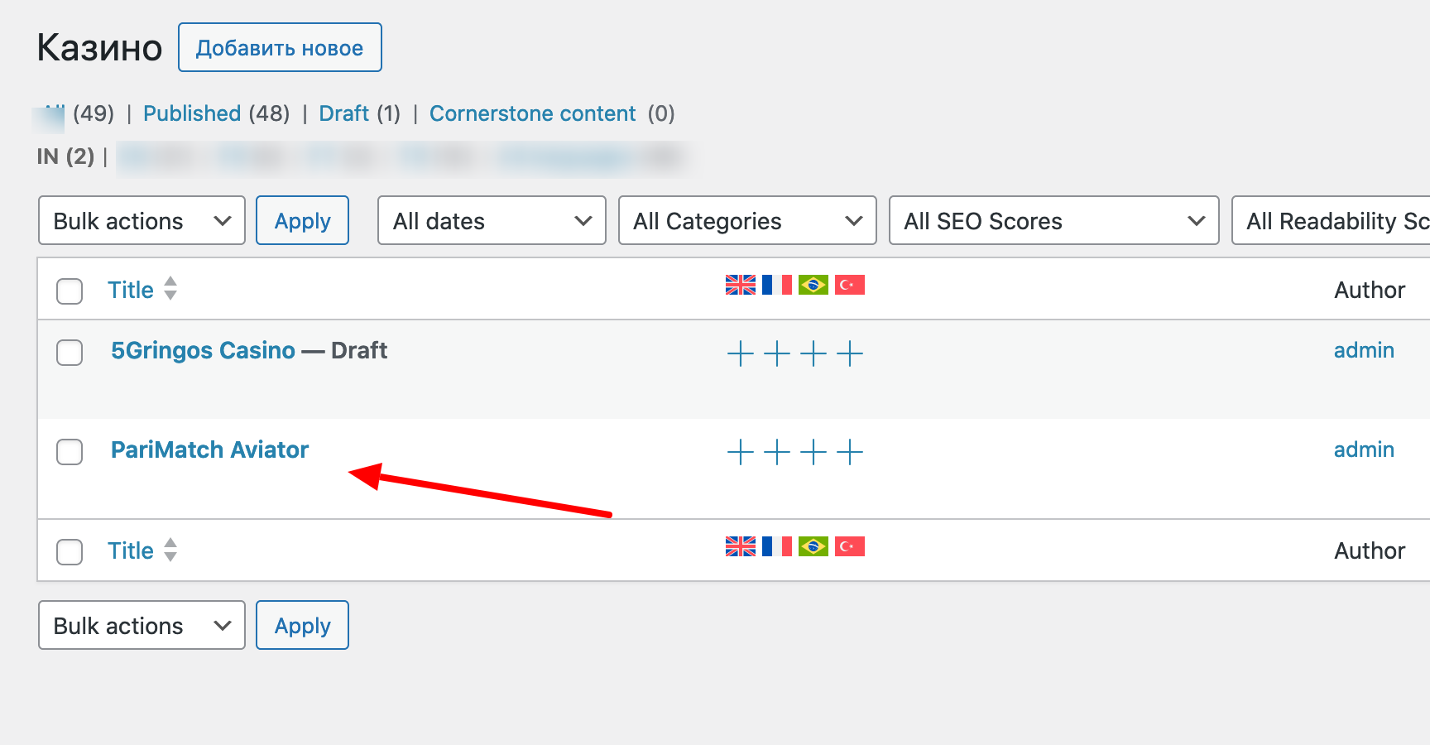Click the UK flag icon in the bottom footer row
Viewport: 1430px width, 745px height.
pos(741,546)
